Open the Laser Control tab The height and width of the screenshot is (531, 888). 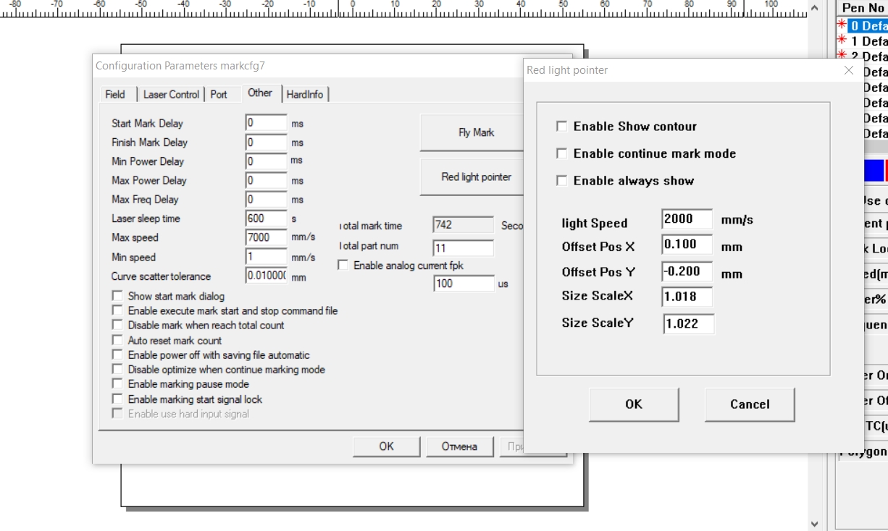point(171,94)
